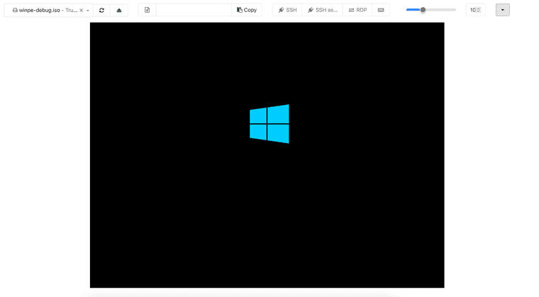Viewport: 539px width, 297px height.
Task: Click the refresh media icon
Action: [x=101, y=10]
